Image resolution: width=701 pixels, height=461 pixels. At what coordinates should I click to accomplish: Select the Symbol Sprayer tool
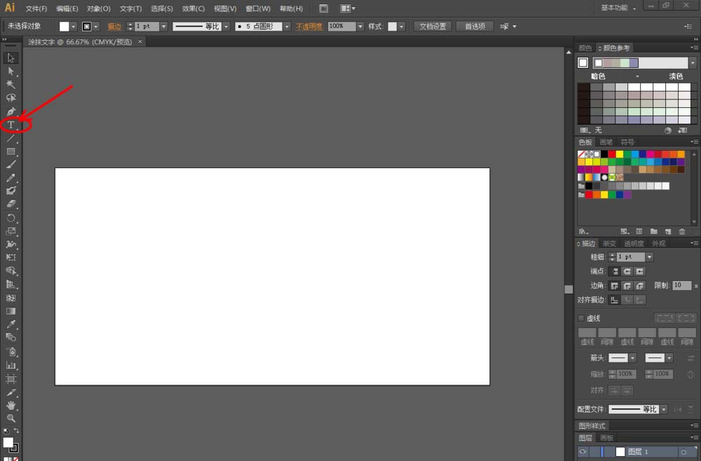click(11, 352)
